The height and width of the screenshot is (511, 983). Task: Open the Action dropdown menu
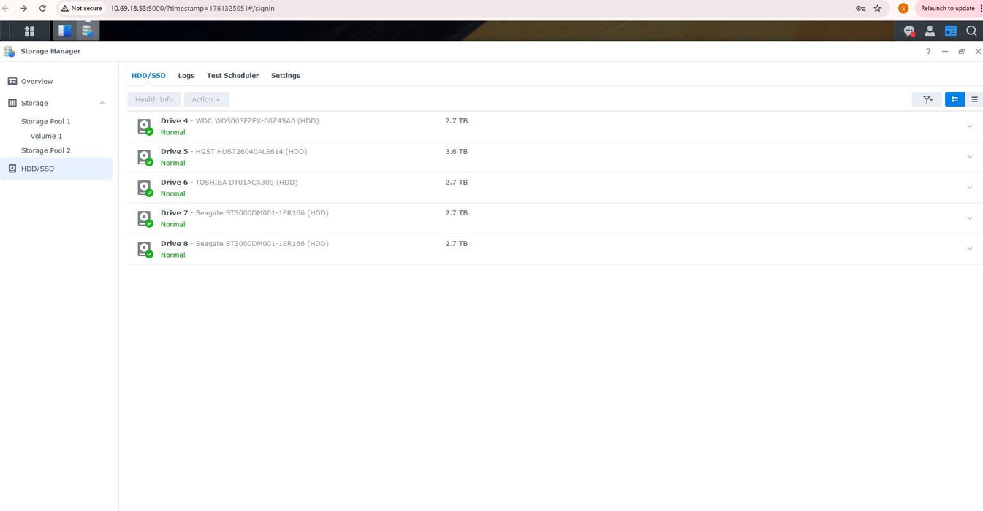point(206,99)
